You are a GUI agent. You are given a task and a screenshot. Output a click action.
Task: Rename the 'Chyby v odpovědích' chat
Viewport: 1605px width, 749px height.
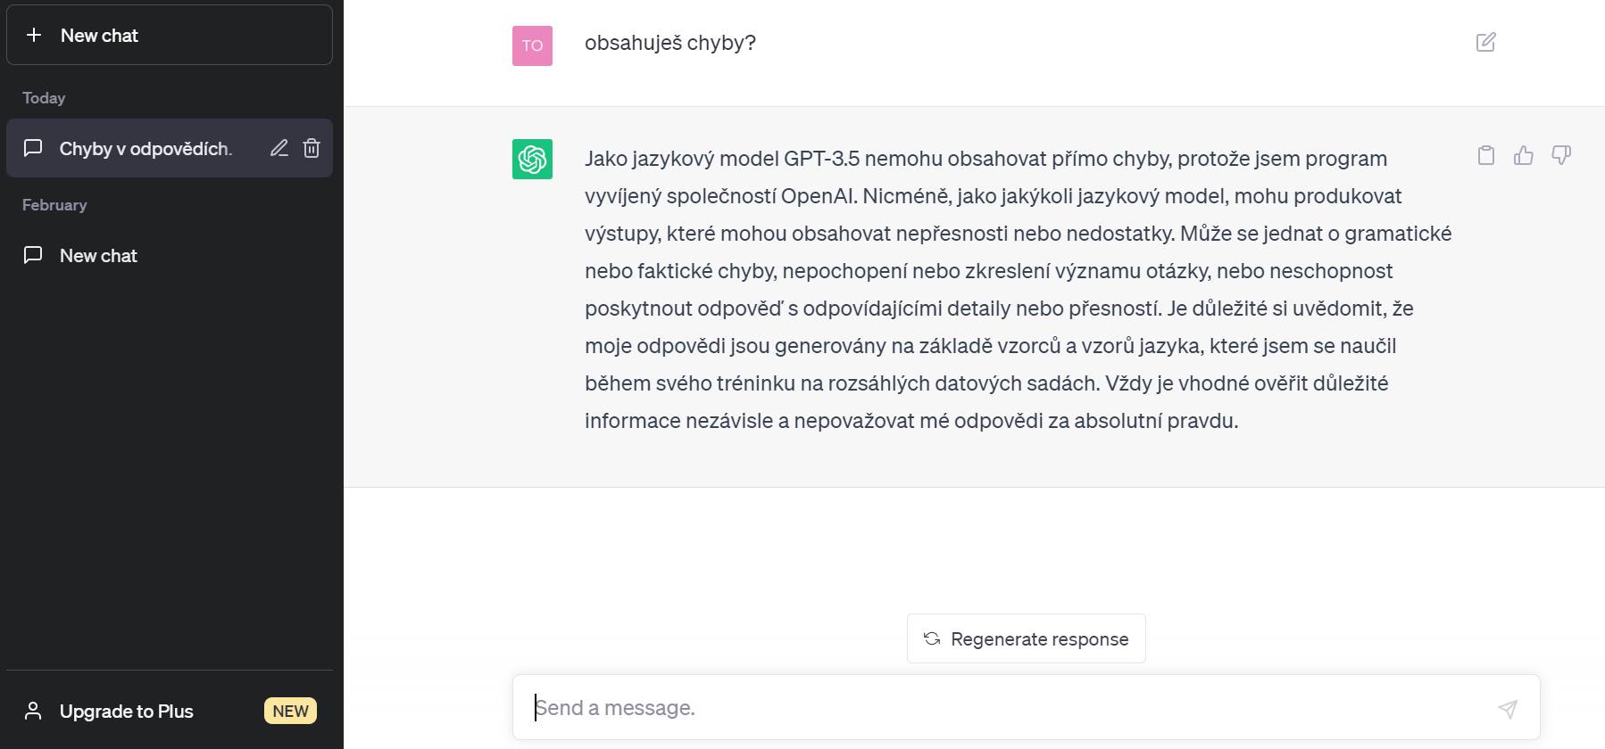click(279, 148)
